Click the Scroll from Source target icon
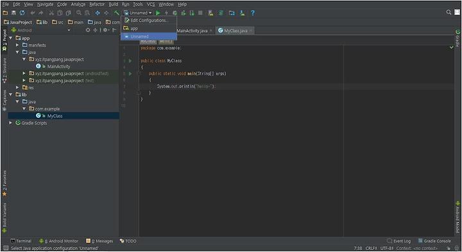 pyautogui.click(x=88, y=30)
